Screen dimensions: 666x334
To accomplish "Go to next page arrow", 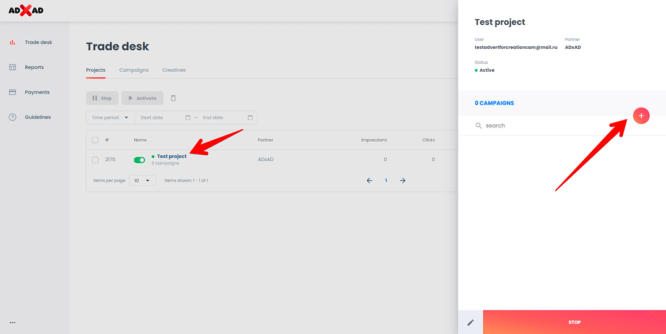I will click(403, 181).
